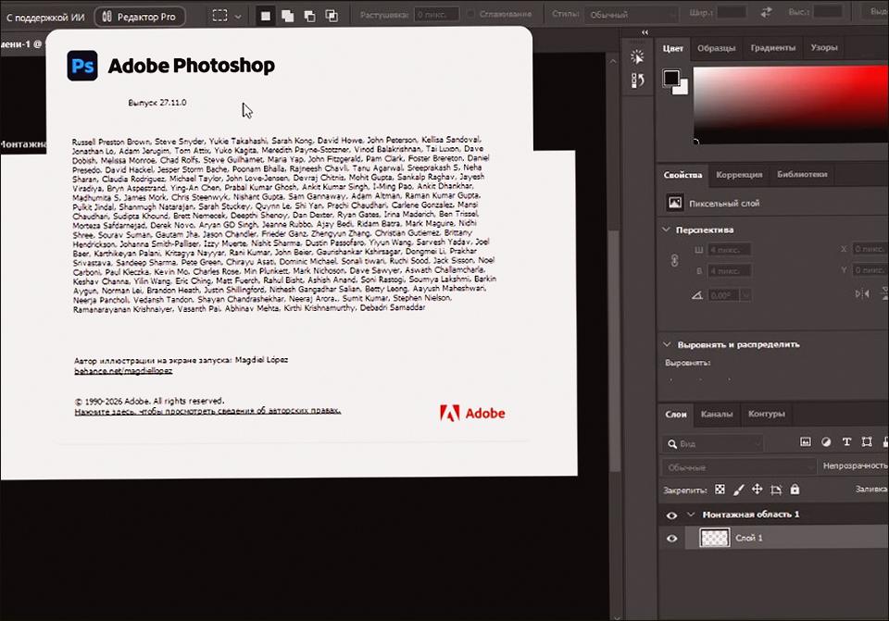This screenshot has width=889, height=621.
Task: Open the behance.net/magdiellopez link
Action: [x=123, y=370]
